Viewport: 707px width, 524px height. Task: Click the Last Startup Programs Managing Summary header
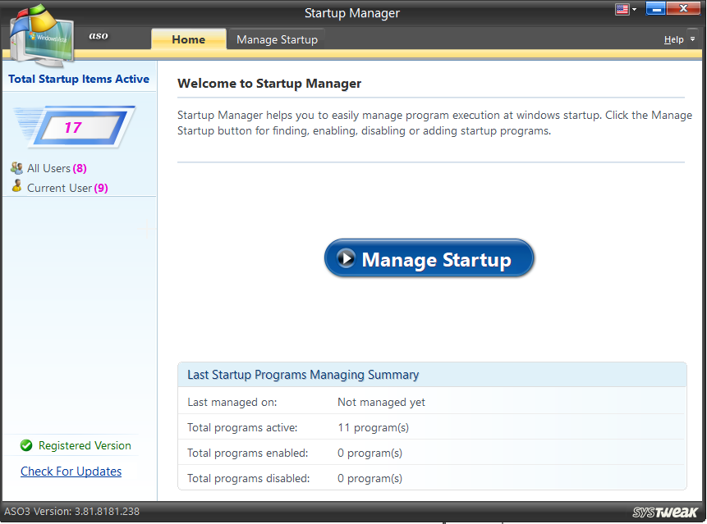301,374
